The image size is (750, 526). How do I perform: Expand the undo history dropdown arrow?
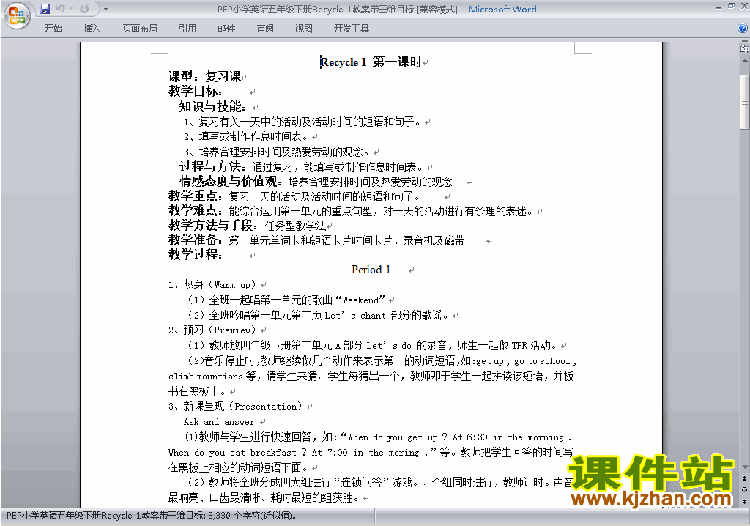click(71, 9)
